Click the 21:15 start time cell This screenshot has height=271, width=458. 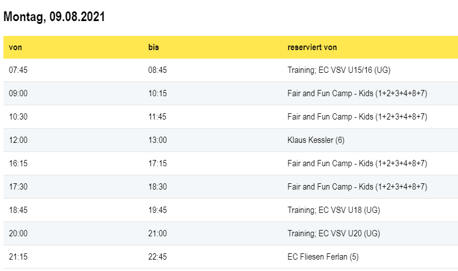pos(18,257)
